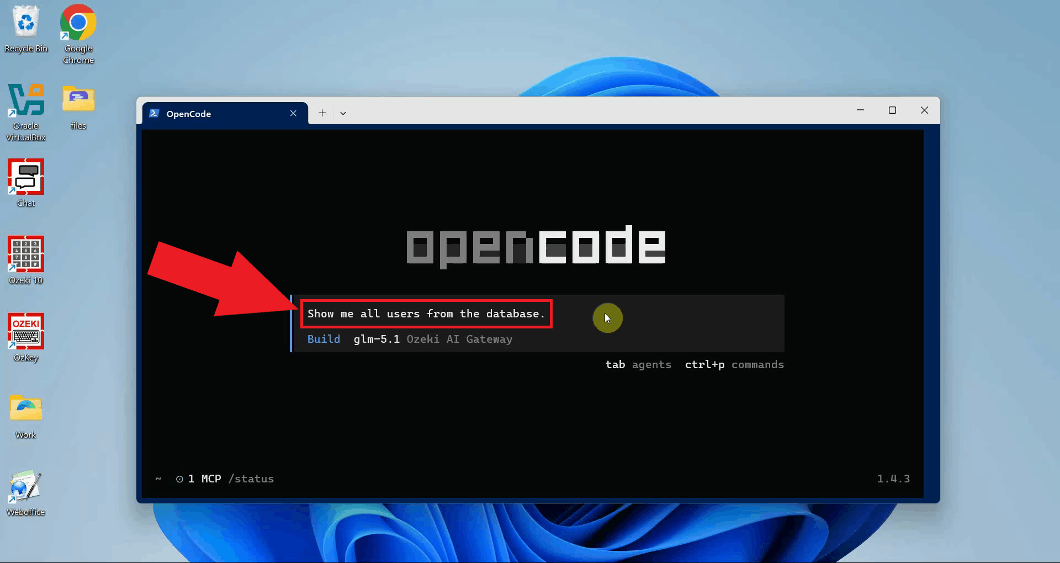Click the Build agent label
This screenshot has height=563, width=1060.
coord(324,339)
